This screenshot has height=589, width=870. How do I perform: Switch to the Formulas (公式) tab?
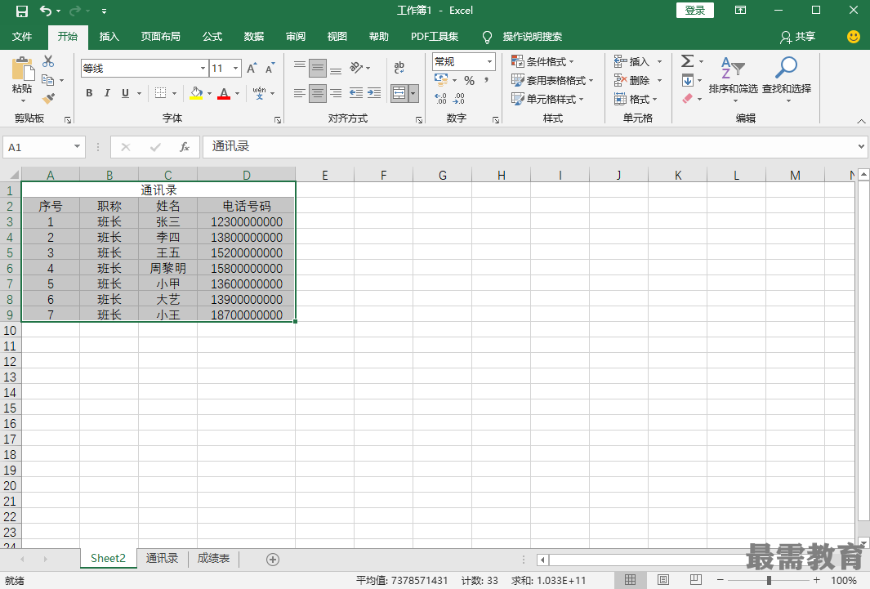[212, 37]
